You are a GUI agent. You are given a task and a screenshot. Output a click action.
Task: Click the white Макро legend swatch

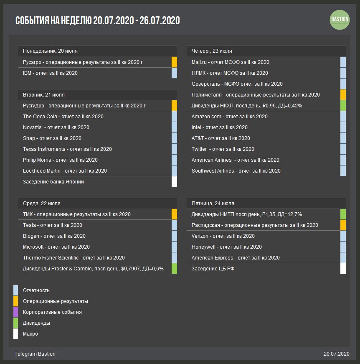16,334
